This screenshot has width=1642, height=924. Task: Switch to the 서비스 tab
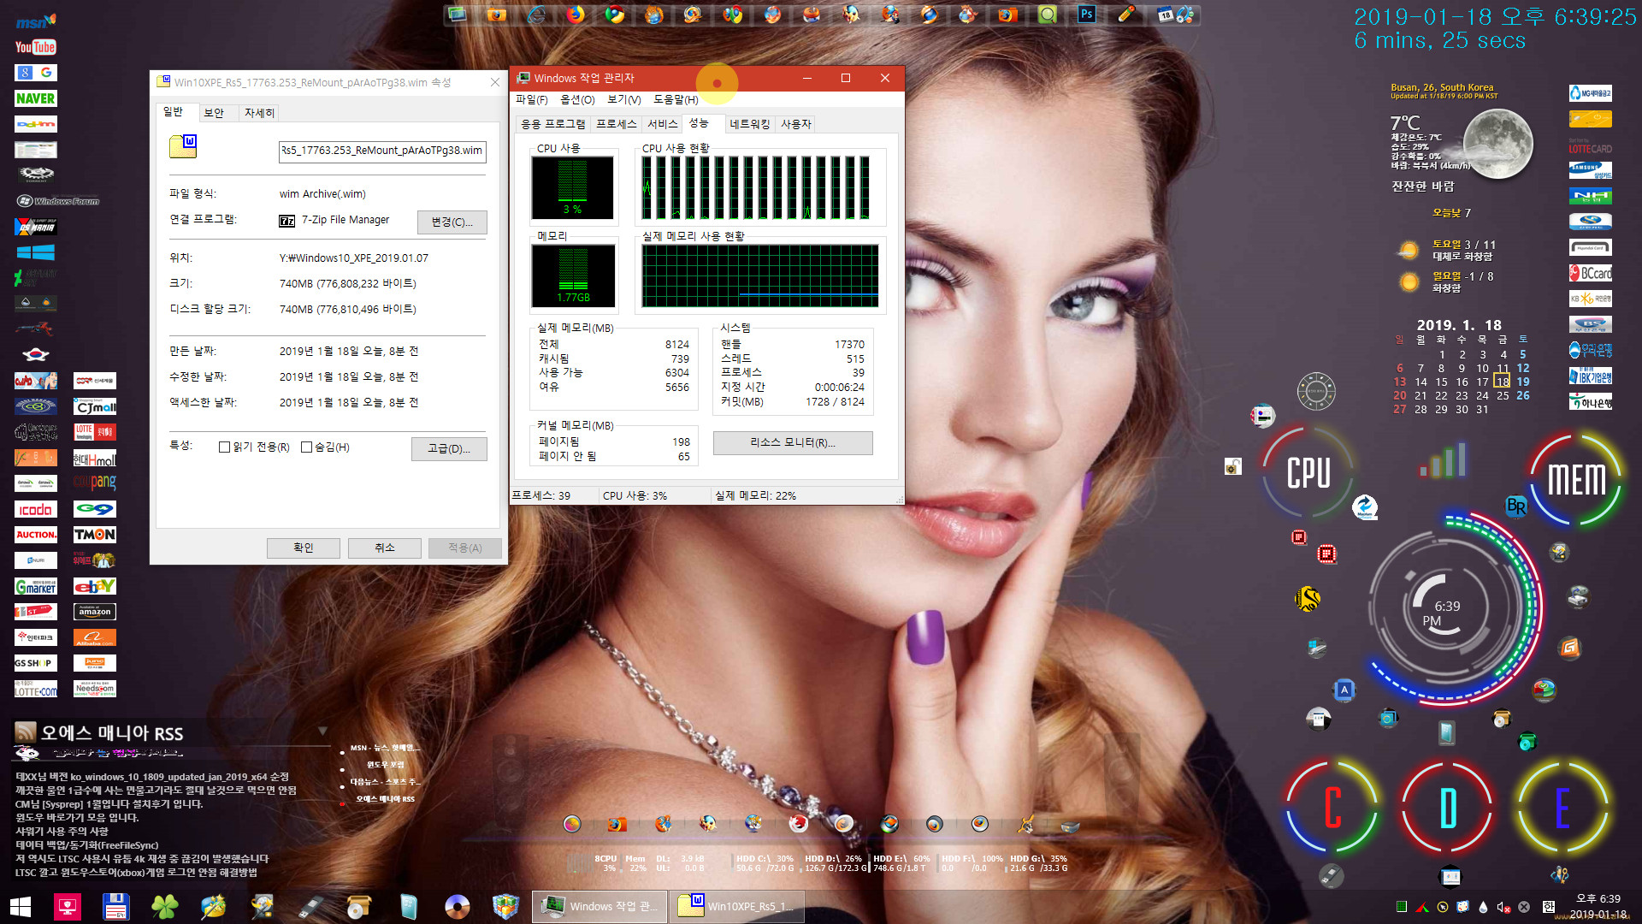(x=662, y=124)
